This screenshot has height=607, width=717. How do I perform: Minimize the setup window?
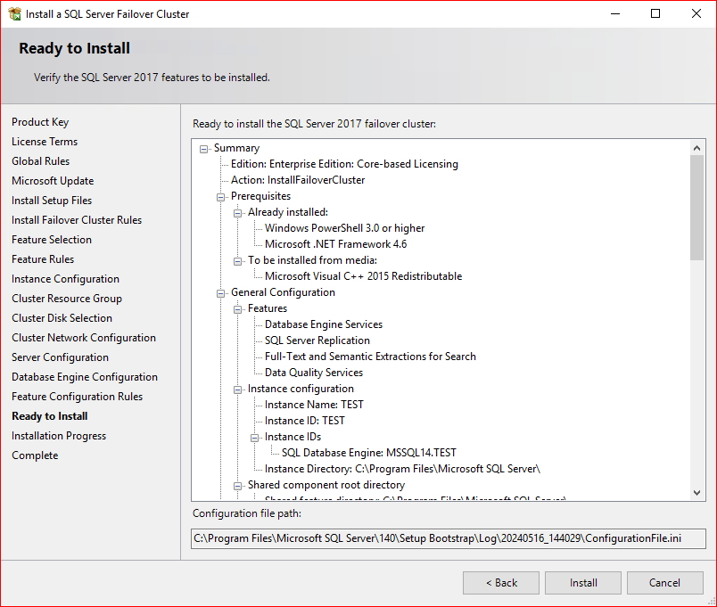[x=615, y=13]
